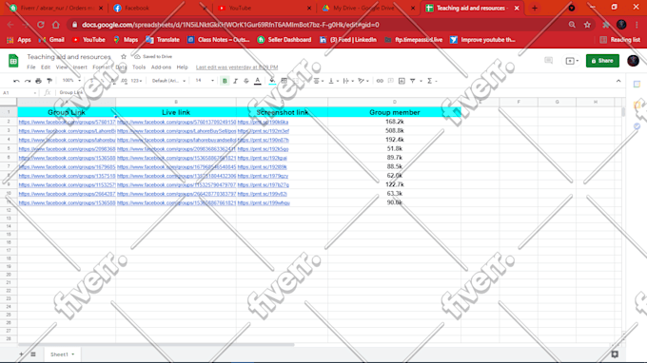Open the text wrapping dropdown
The width and height of the screenshot is (647, 363).
click(x=348, y=81)
